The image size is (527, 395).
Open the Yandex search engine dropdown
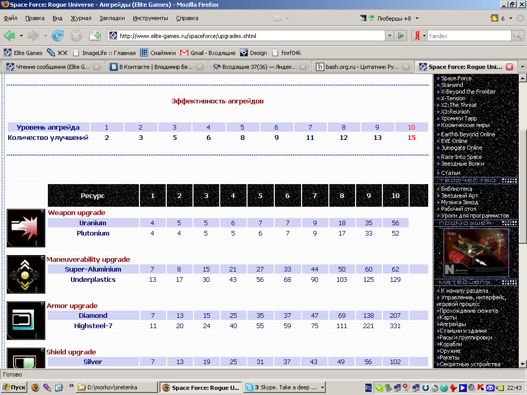420,36
